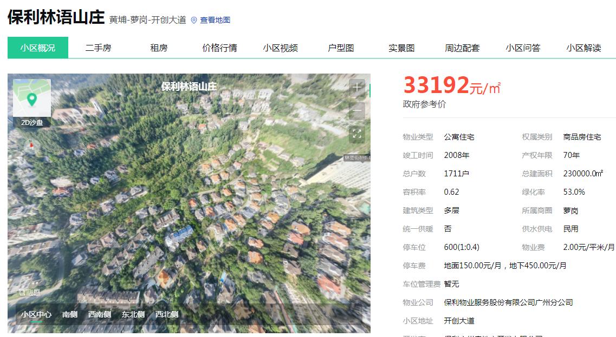Screen dimensions: 616x337
Task: Open the 价格行情 tab
Action: 219,48
